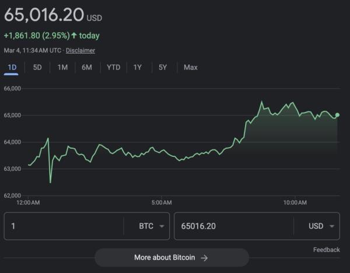This screenshot has width=350, height=273.
Task: Show the 1M price chart
Action: (62, 68)
